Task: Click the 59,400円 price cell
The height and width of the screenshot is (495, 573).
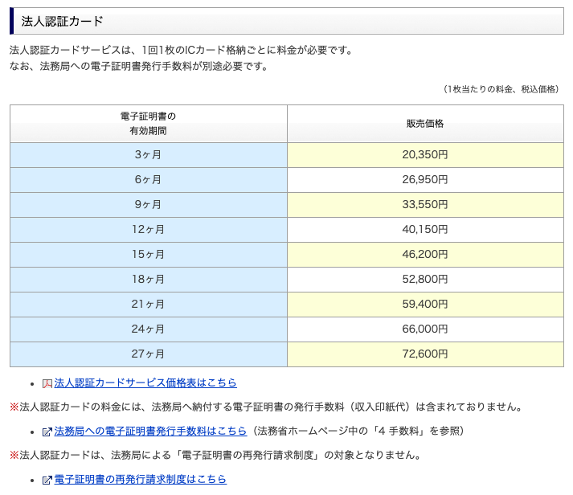Action: coord(425,305)
